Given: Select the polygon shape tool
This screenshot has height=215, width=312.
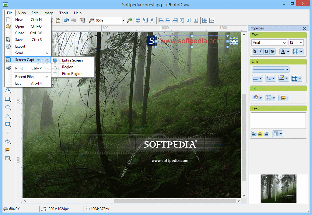Looking at the screenshot, I should 8,91.
